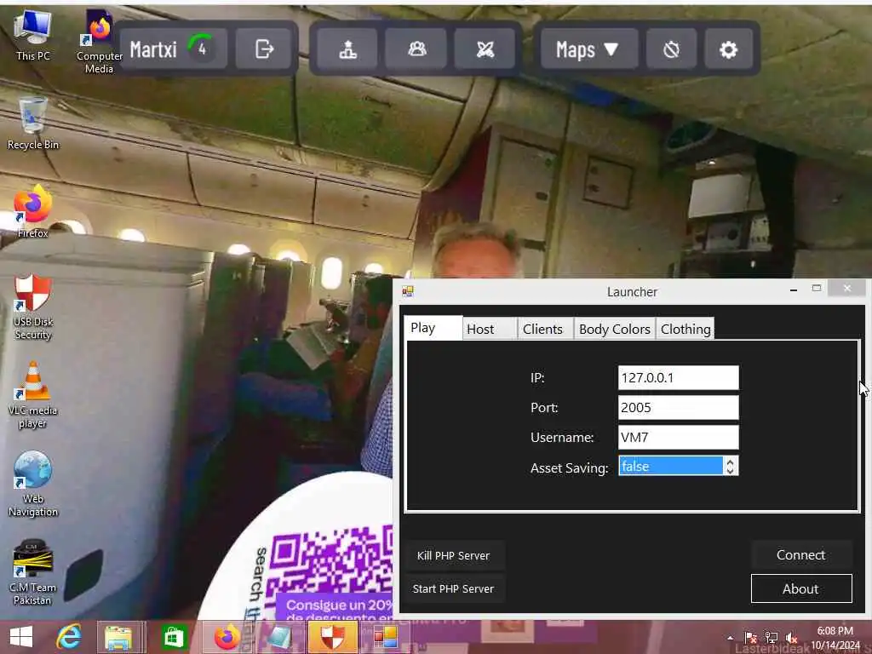Screen dimensions: 872x654
Task: Switch to the Clothing tab
Action: (x=686, y=329)
